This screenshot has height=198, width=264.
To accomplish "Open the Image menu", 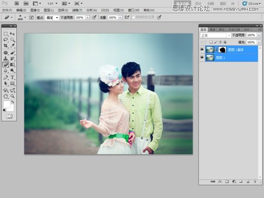I will [35, 10].
